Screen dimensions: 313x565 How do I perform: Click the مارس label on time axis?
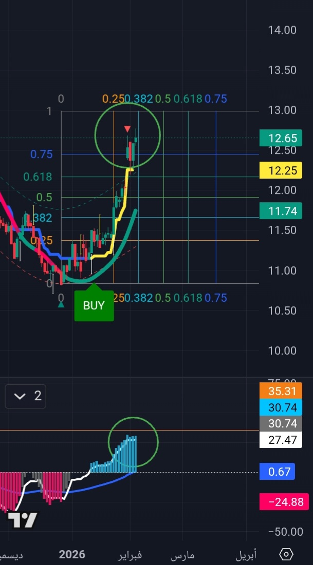coord(182,555)
